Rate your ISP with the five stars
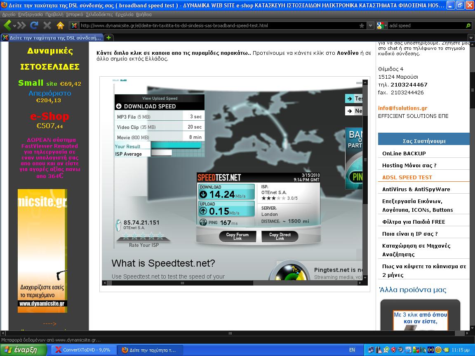 click(x=143, y=236)
